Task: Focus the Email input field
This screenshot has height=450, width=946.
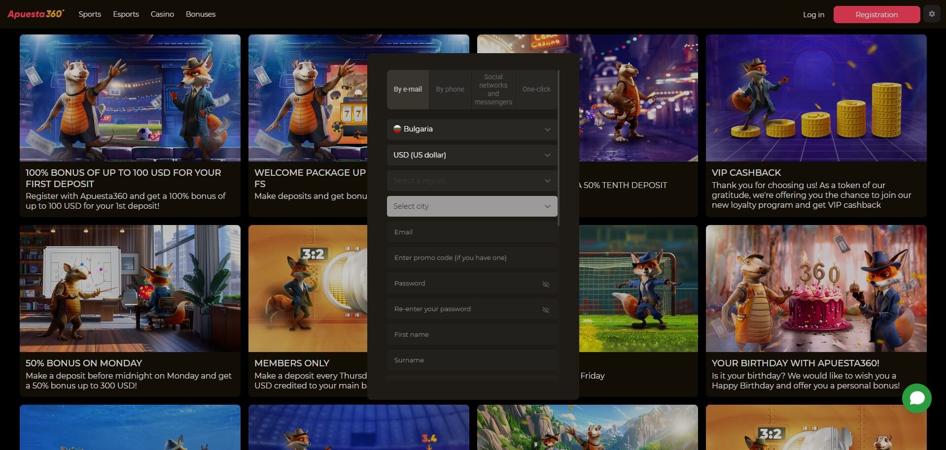Action: 472,232
